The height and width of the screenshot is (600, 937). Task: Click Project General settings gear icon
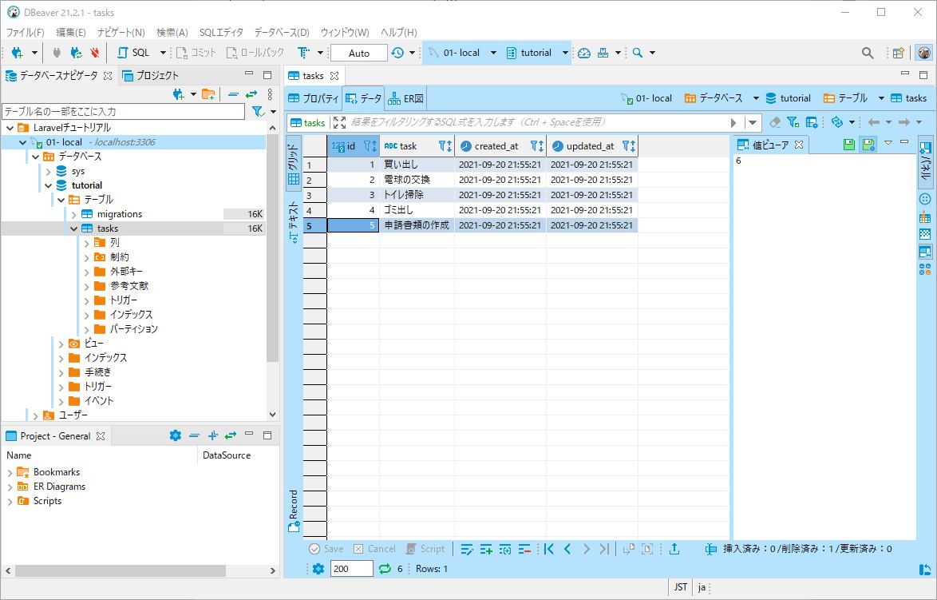click(175, 435)
